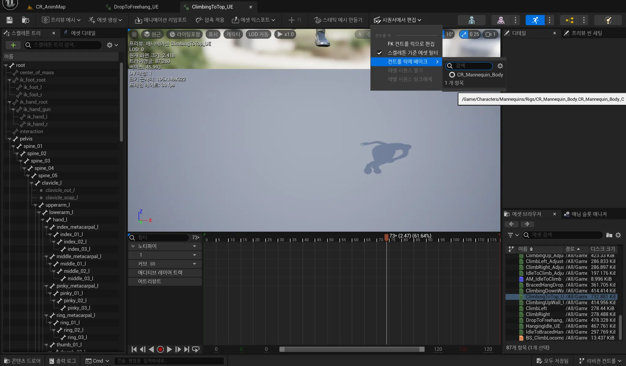Click the save asset floppy disk icon
Image resolution: width=626 pixels, height=366 pixels.
9,20
